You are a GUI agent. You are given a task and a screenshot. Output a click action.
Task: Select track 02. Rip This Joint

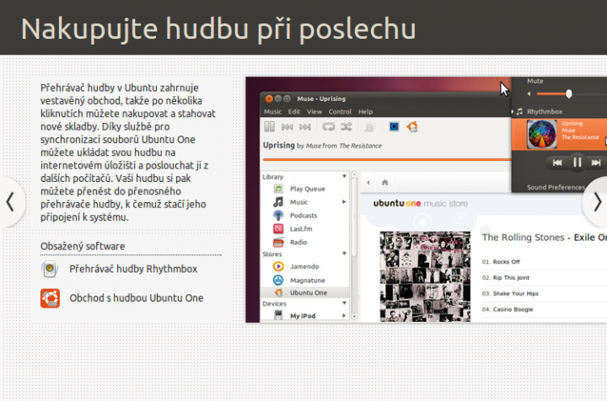pyautogui.click(x=506, y=278)
